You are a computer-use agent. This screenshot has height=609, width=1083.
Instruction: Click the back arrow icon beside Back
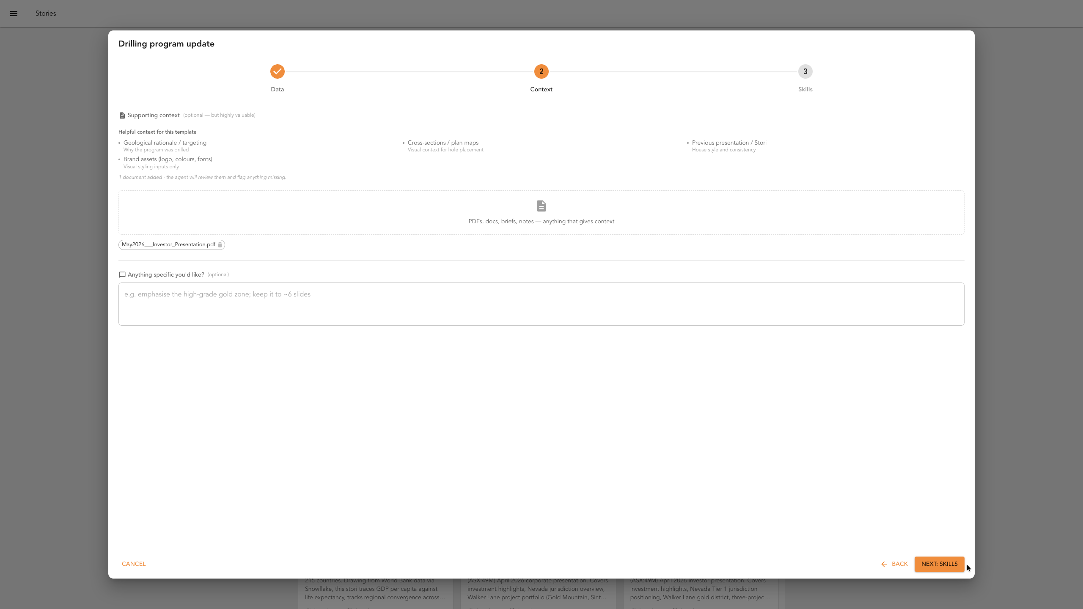(x=884, y=564)
